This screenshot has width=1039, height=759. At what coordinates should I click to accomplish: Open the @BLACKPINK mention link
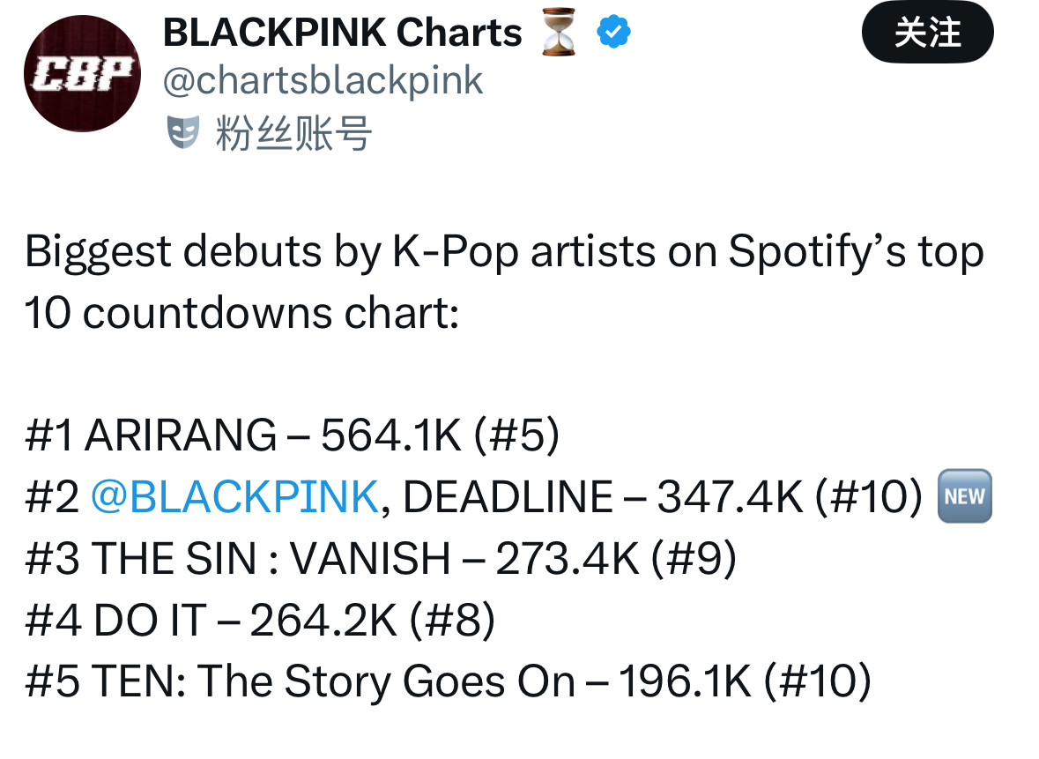pyautogui.click(x=234, y=497)
